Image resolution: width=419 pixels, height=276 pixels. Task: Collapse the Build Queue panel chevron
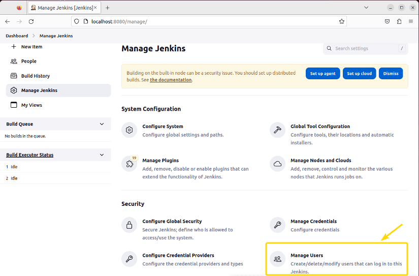tap(102, 124)
